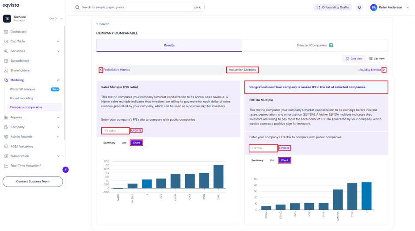Screen dimensions: 415x231
Task: Open Waterfall analysis page
Action: tap(23, 89)
